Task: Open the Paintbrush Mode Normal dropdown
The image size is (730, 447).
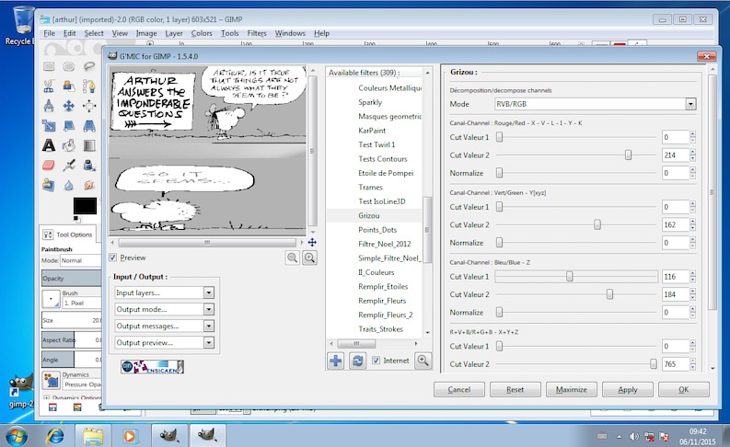Action: [81, 260]
